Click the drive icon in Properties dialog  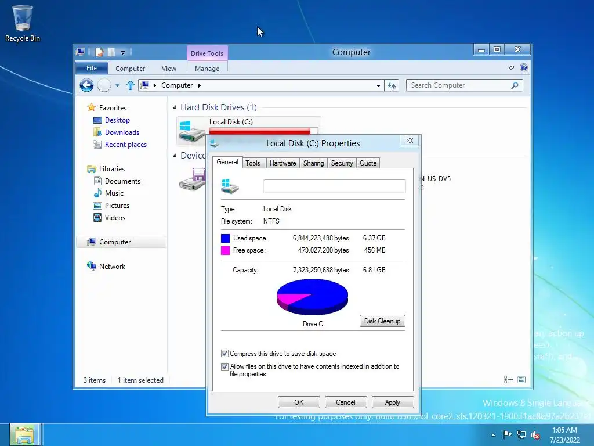click(x=230, y=186)
